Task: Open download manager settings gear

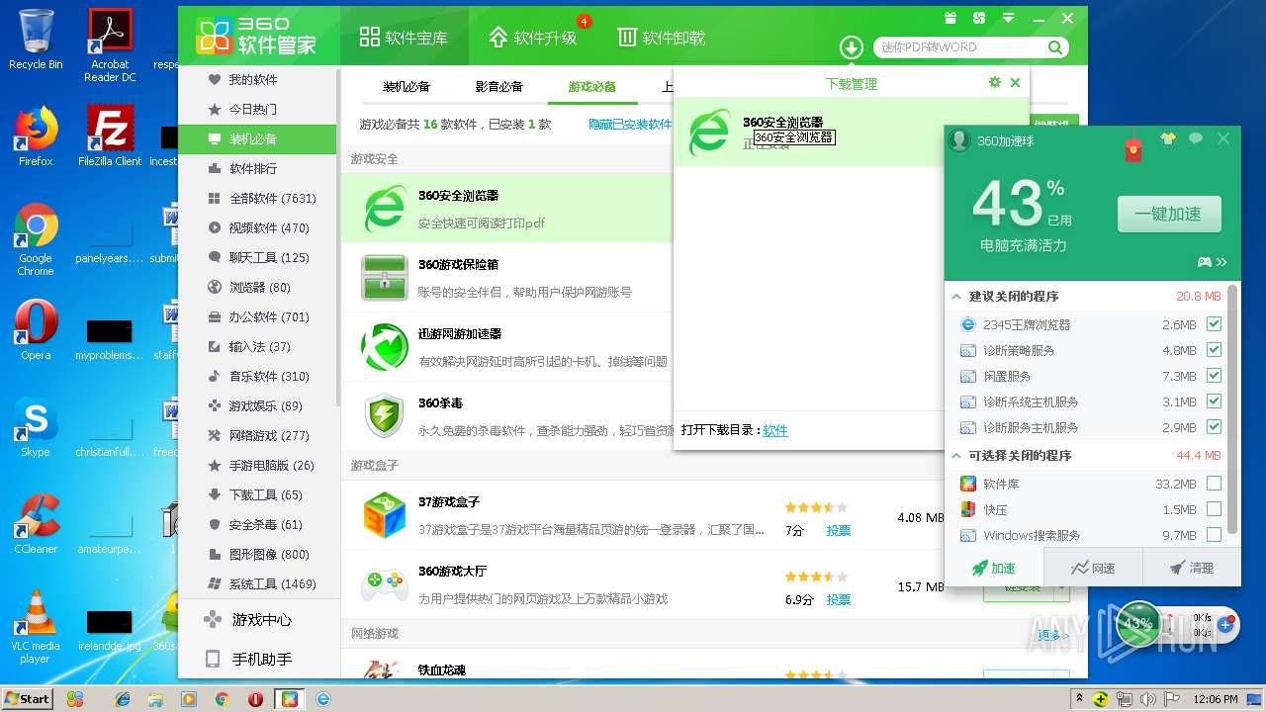Action: point(995,83)
